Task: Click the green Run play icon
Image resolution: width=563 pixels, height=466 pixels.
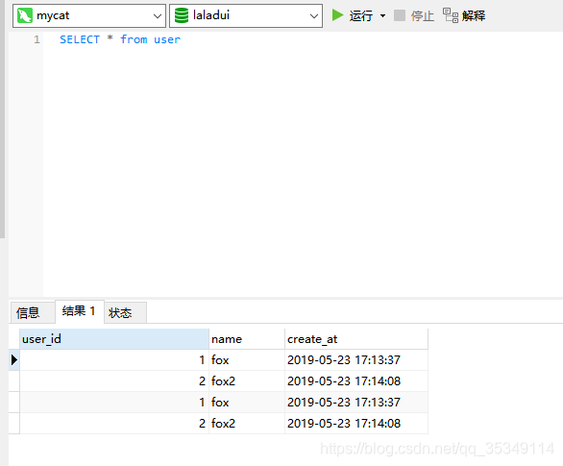Action: pos(337,15)
